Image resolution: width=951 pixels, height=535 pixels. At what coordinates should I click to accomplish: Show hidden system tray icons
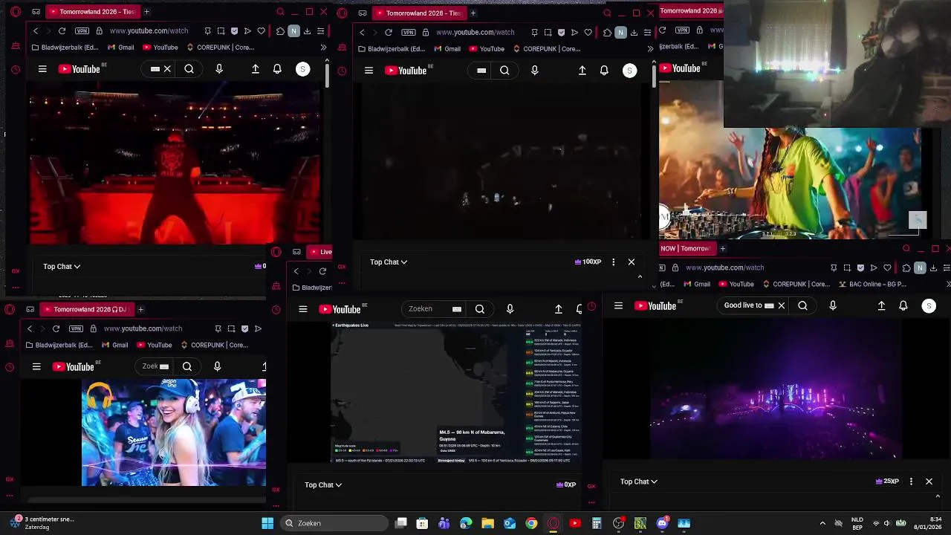[822, 523]
